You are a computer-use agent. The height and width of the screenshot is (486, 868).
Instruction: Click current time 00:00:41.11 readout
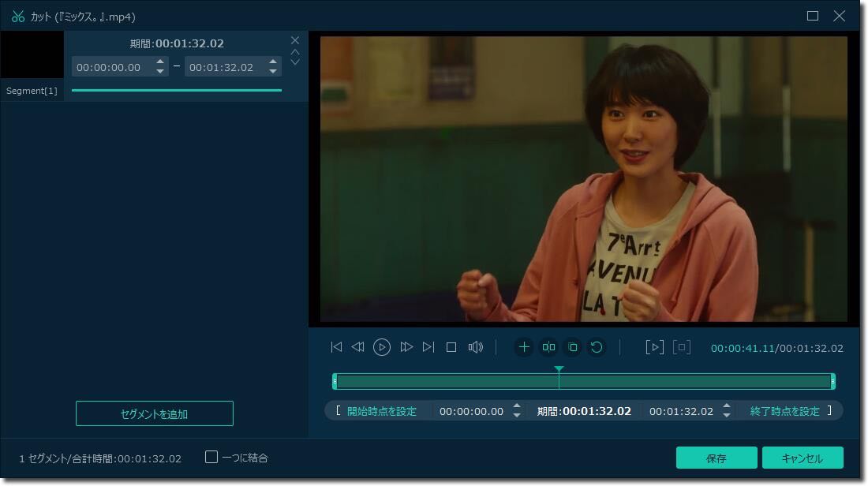tap(743, 348)
